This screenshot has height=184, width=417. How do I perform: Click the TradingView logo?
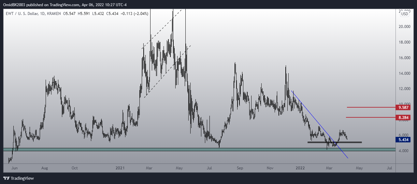coord(19,178)
